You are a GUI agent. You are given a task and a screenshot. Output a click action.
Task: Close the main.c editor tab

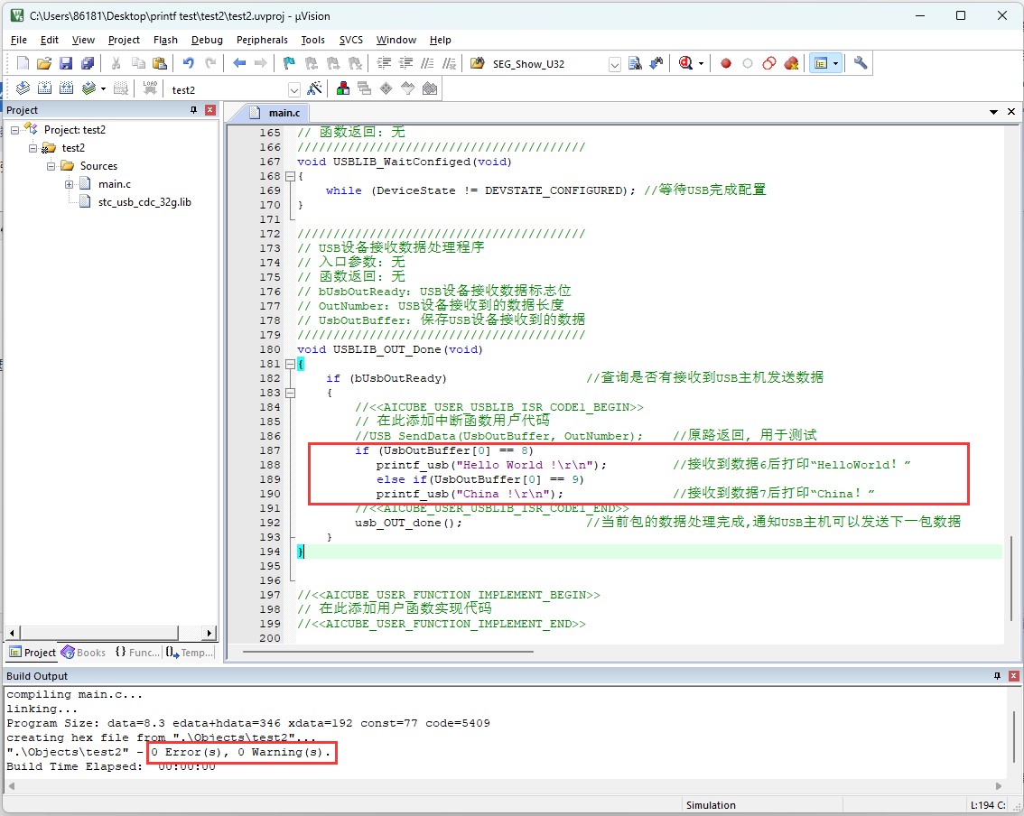coord(1011,112)
